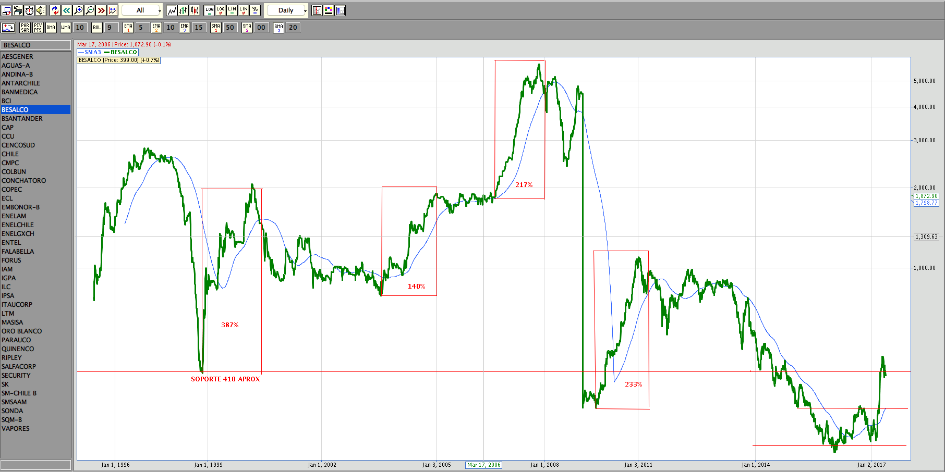Select VAPORES in the stock list
This screenshot has height=472, width=945.
pyautogui.click(x=35, y=429)
